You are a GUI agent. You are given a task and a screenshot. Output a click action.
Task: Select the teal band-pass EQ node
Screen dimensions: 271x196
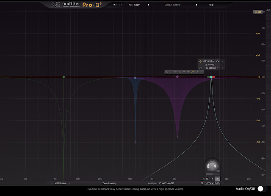click(x=211, y=77)
